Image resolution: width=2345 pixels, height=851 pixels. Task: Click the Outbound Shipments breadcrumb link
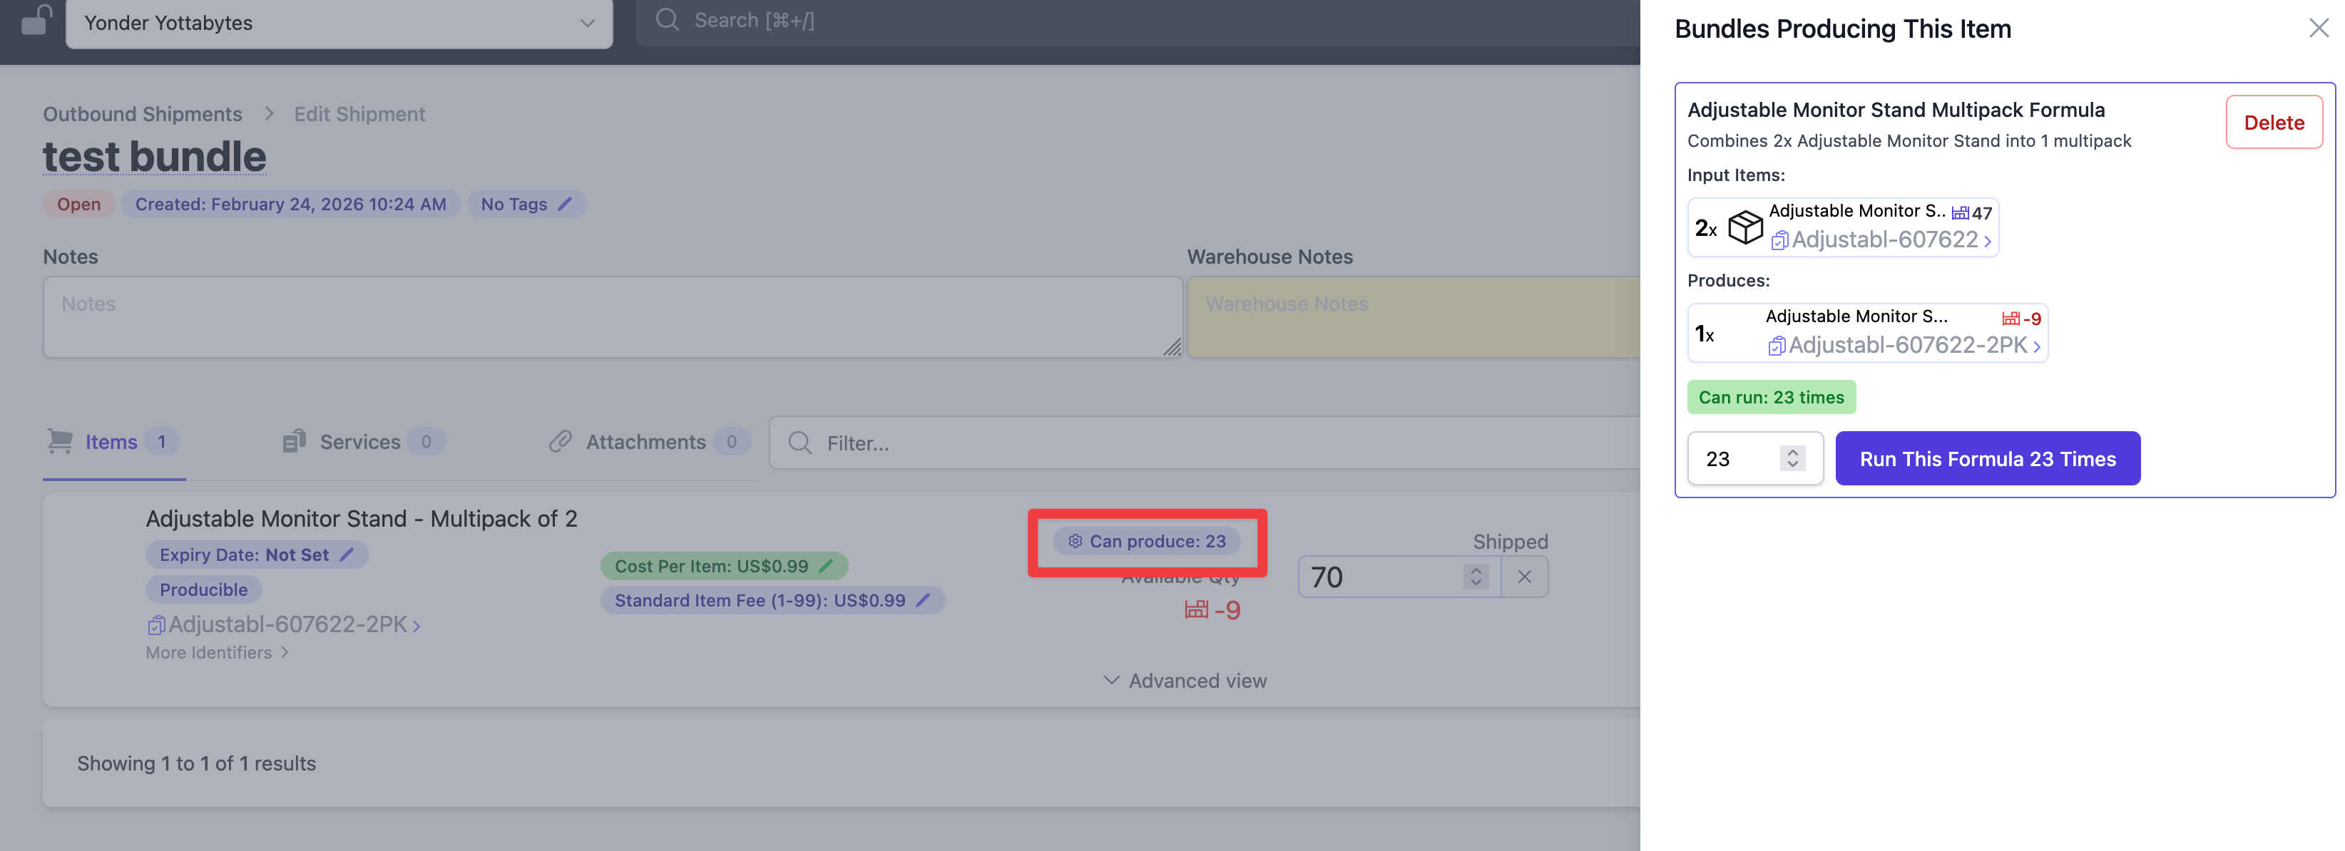[142, 114]
